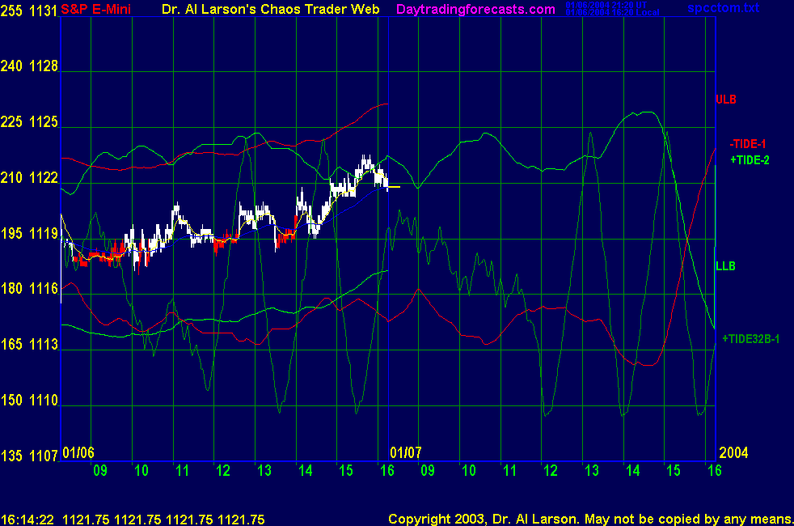Image resolution: width=794 pixels, height=526 pixels.
Task: Click the '135' scale value
Action: point(11,456)
